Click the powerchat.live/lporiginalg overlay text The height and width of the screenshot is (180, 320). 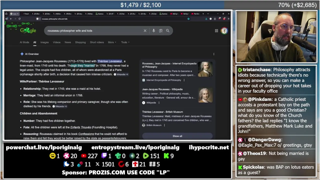tap(44, 147)
